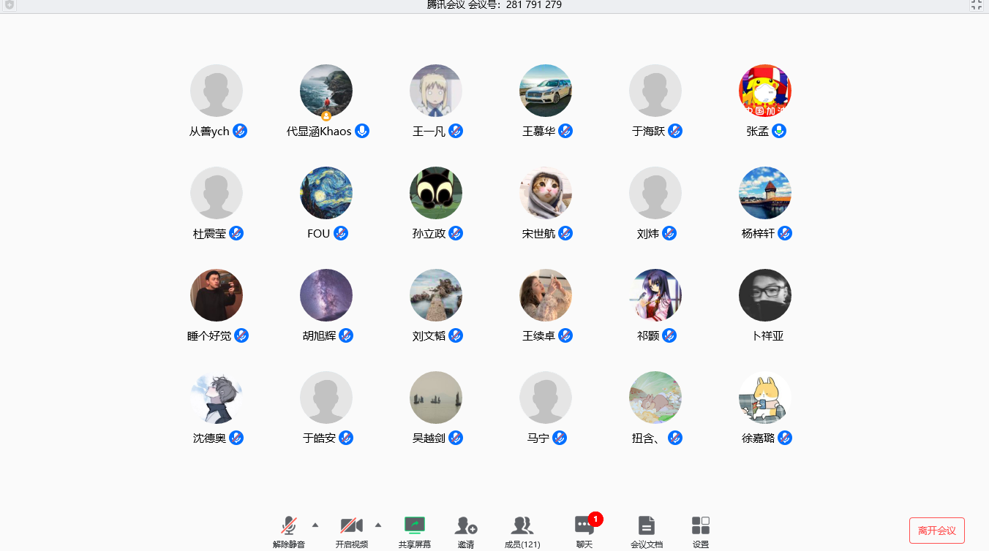Click the black-and-white avatar of 卜祥亚

[x=765, y=295]
